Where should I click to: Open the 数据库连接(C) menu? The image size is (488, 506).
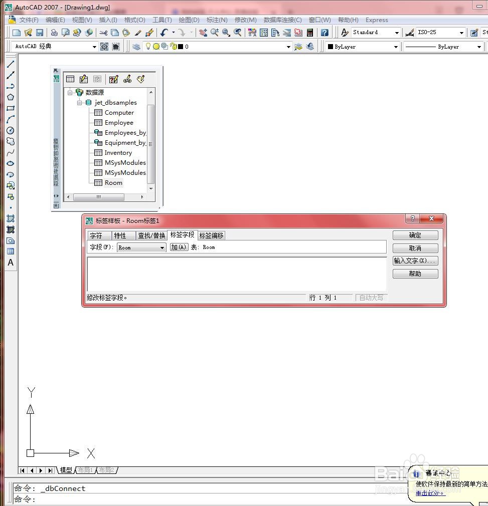(282, 20)
